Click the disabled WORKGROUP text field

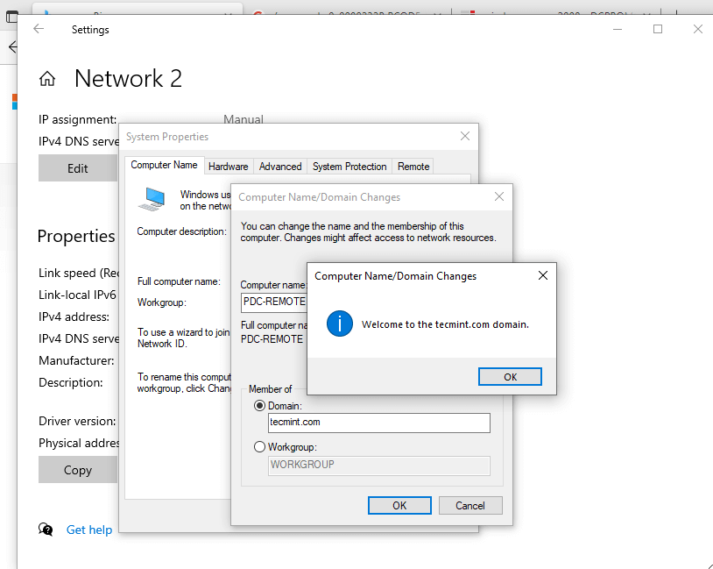pyautogui.click(x=378, y=466)
